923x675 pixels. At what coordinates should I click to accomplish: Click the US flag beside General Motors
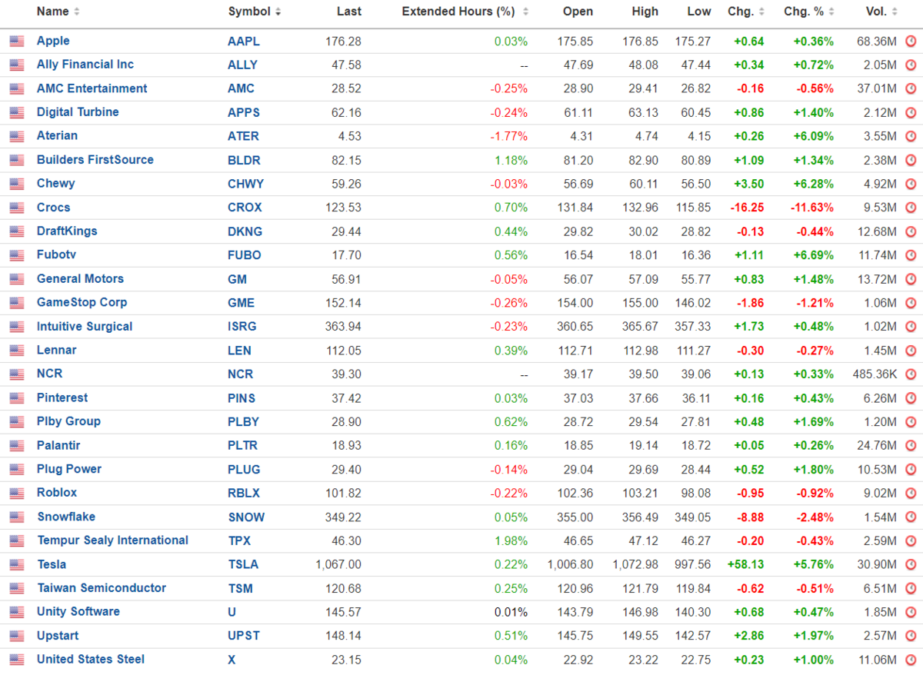pyautogui.click(x=17, y=280)
